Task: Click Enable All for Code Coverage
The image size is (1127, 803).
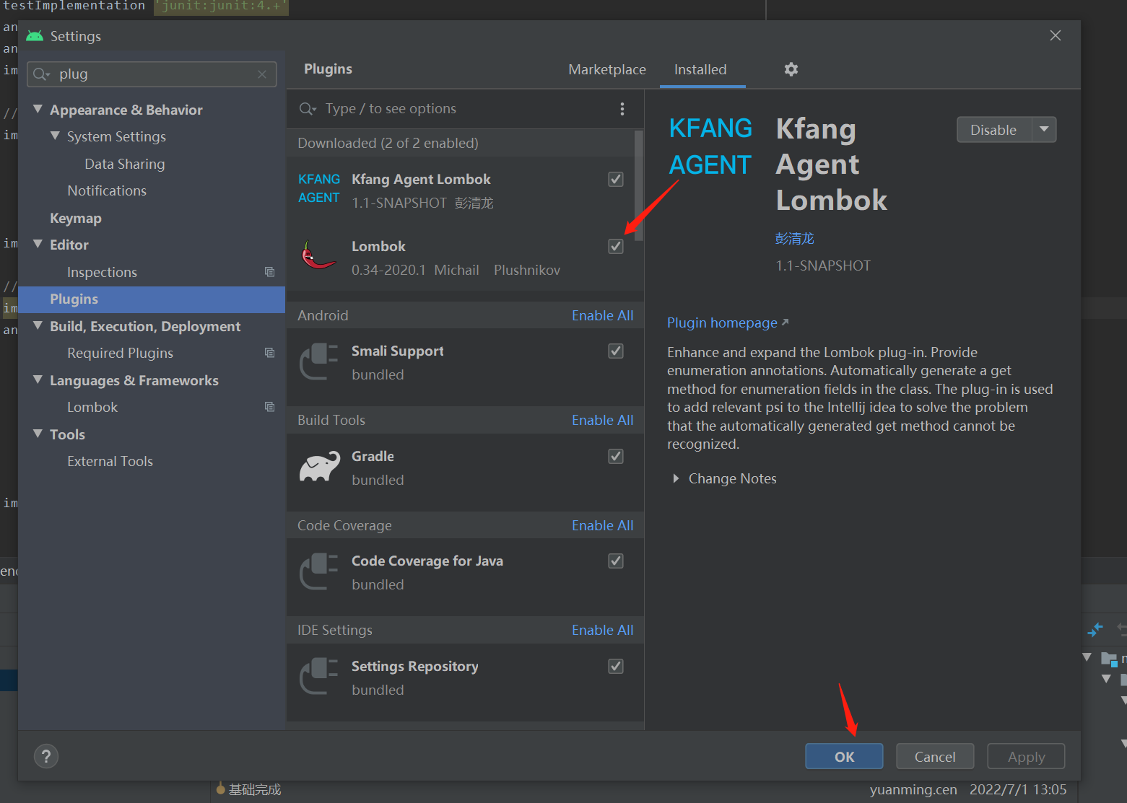Action: [x=602, y=525]
